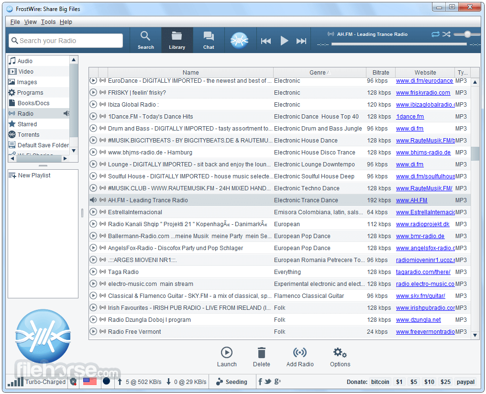Open the 1dance.fm website link
The height and width of the screenshot is (394, 486).
(x=410, y=117)
